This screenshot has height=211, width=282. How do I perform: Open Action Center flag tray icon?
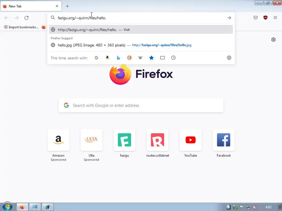tap(242, 207)
